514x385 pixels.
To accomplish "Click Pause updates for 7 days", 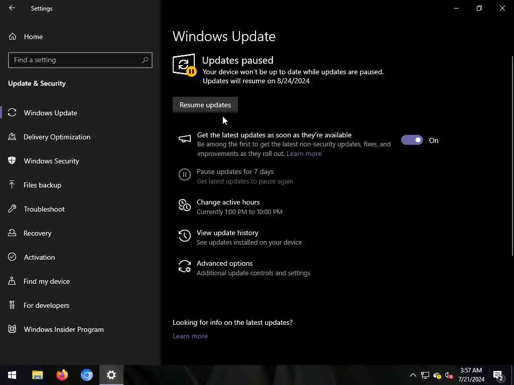I will pyautogui.click(x=235, y=171).
